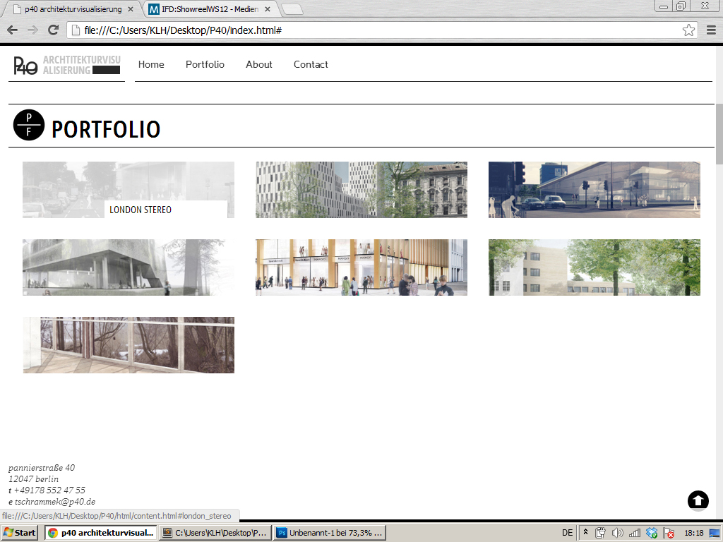The height and width of the screenshot is (542, 723).
Task: Click the Windows Start button
Action: coord(20,533)
